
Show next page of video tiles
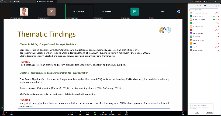coord(178,12)
